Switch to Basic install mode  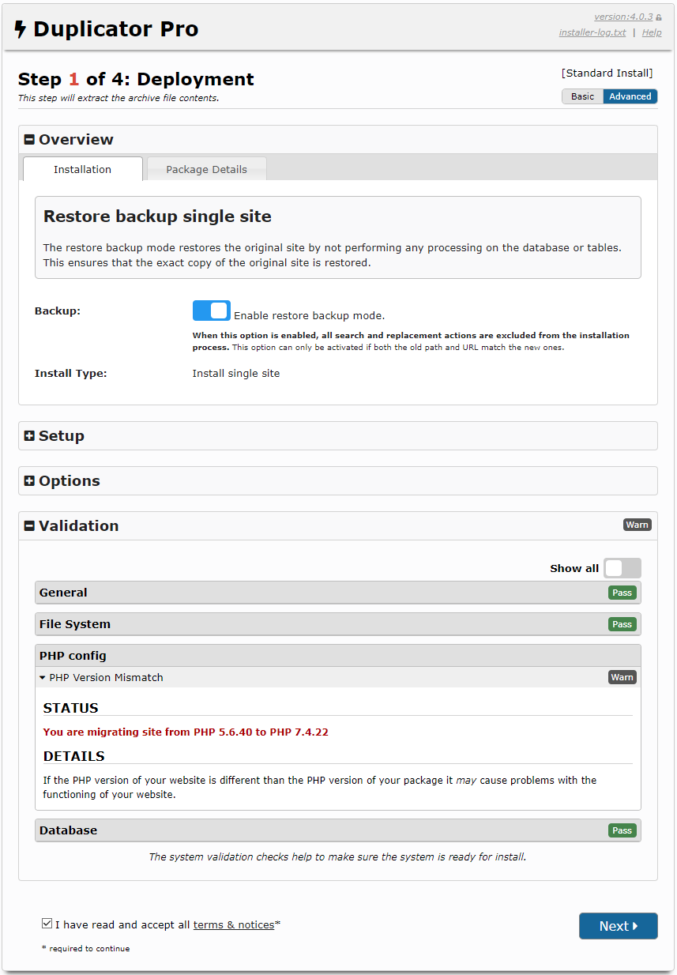(x=582, y=96)
